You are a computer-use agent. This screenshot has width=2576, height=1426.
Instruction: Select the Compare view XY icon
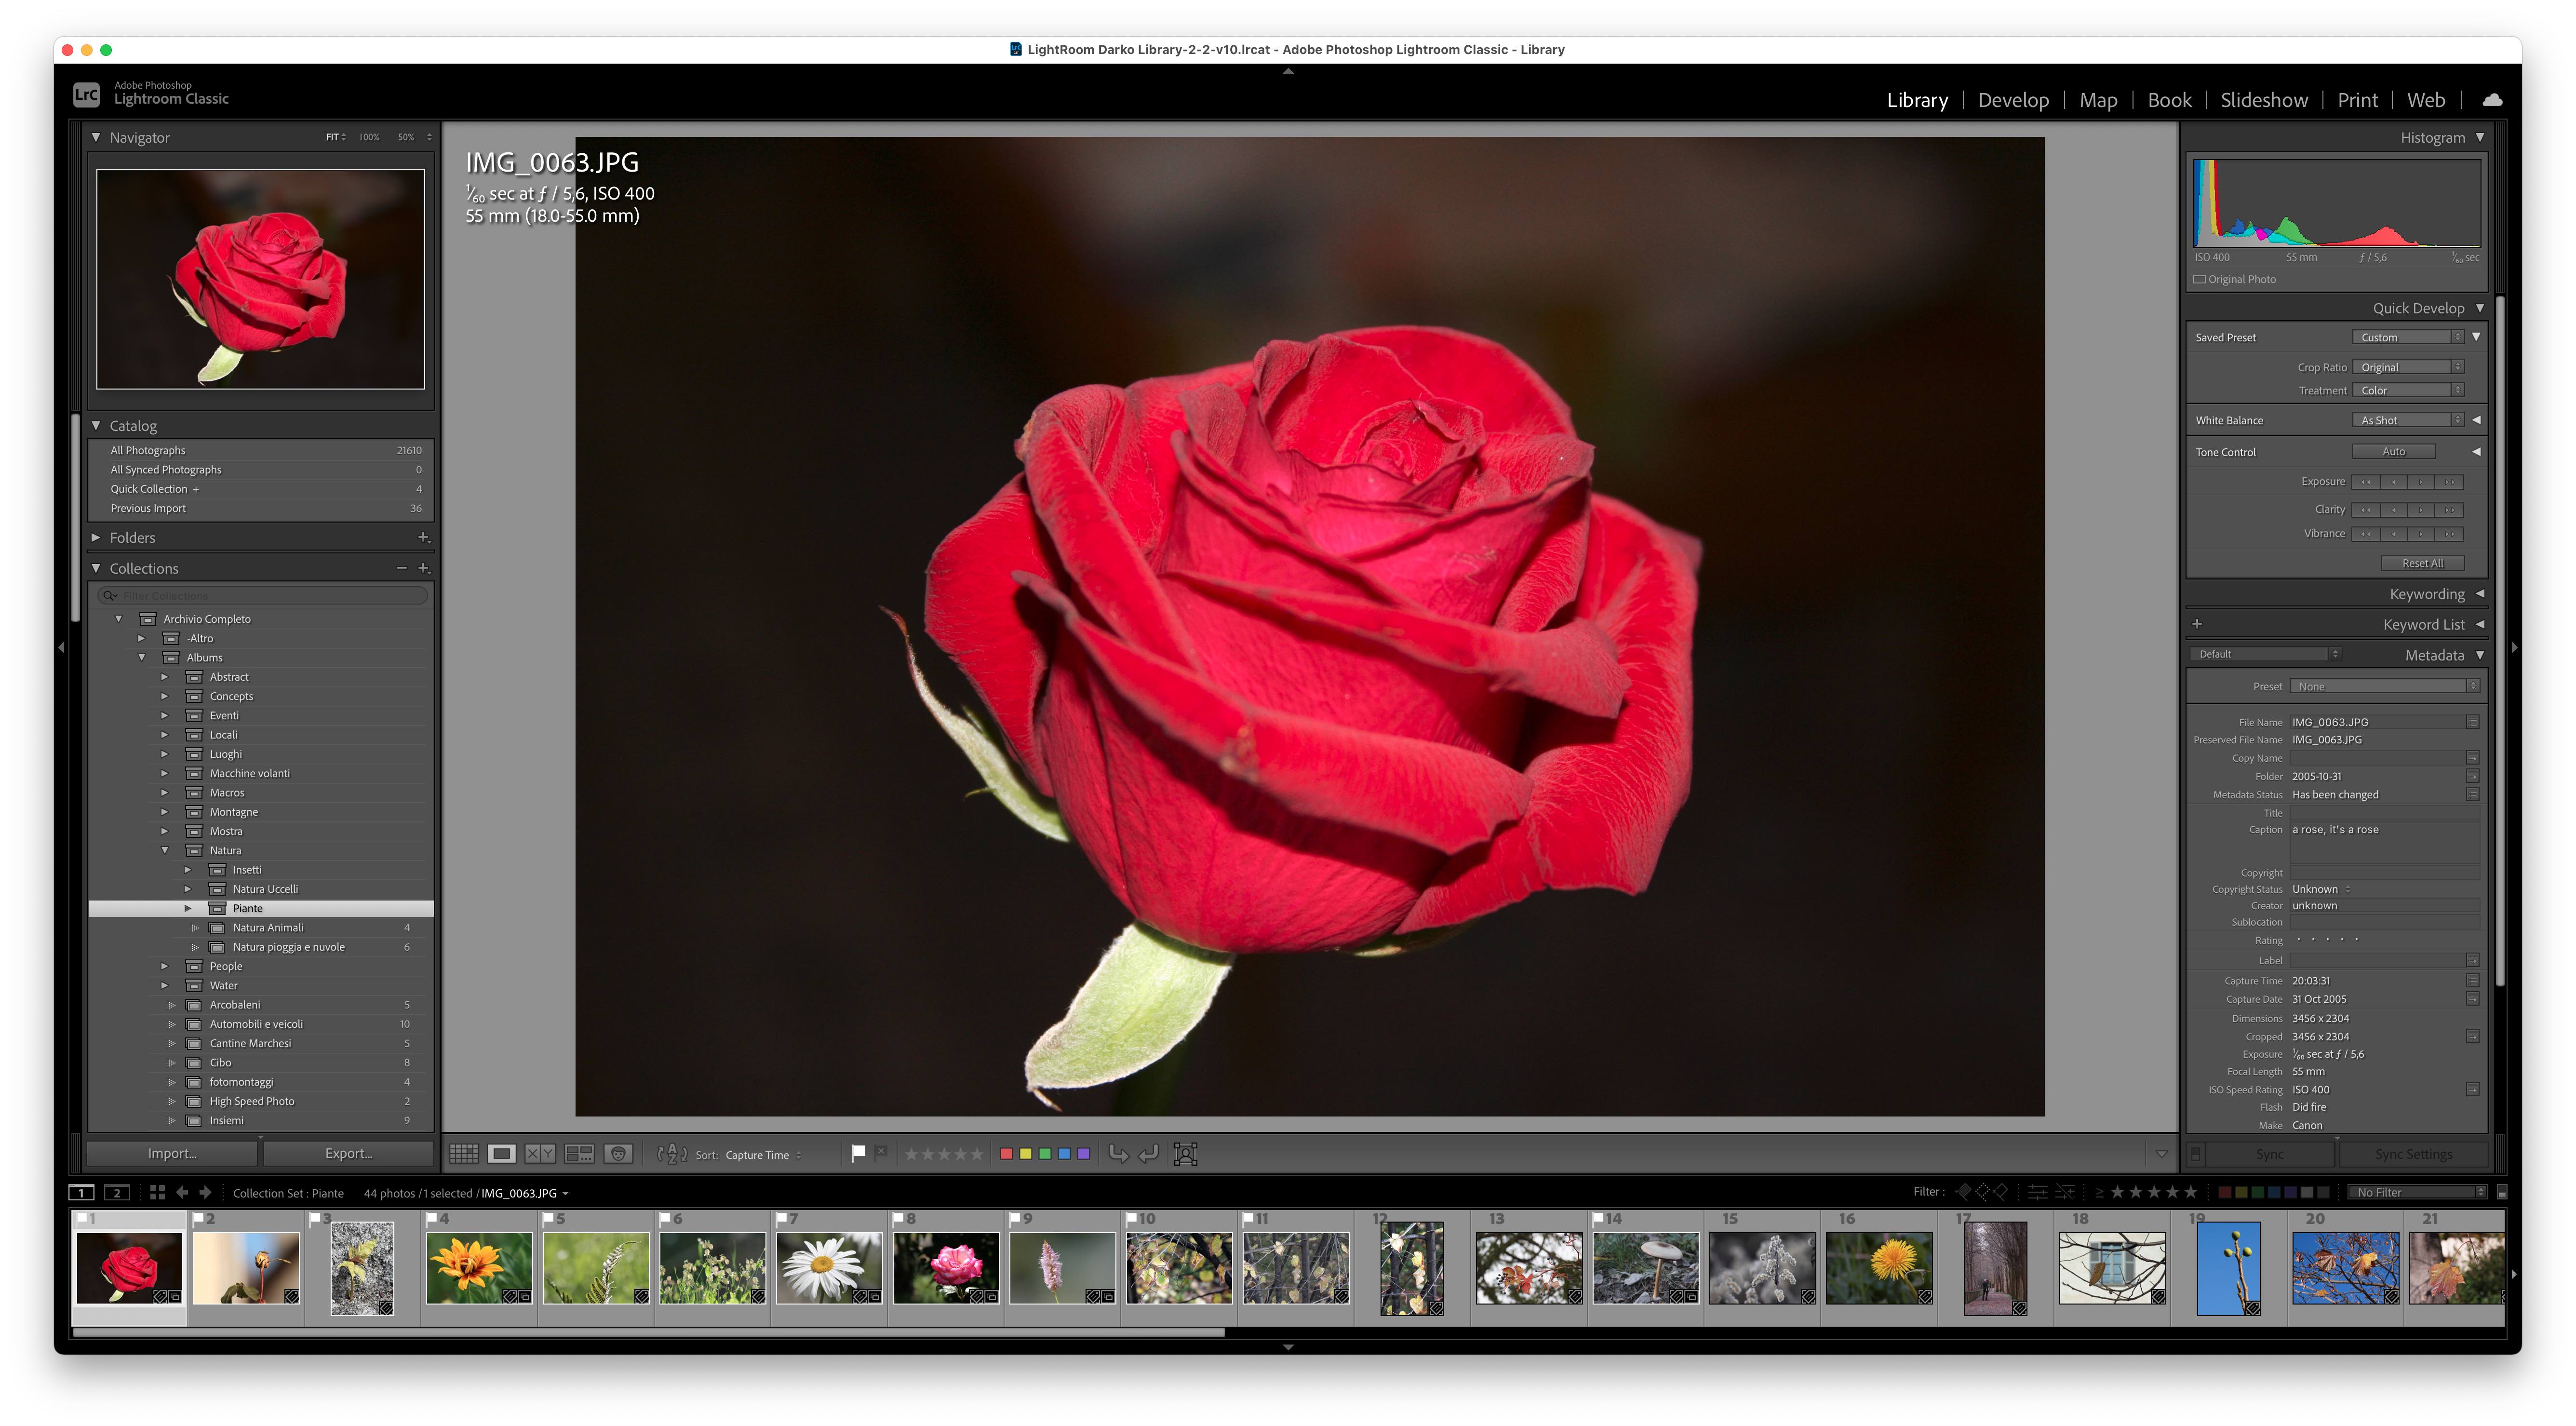click(x=540, y=1154)
